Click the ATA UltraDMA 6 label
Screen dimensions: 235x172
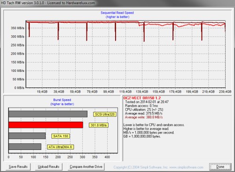pyautogui.click(x=60, y=147)
